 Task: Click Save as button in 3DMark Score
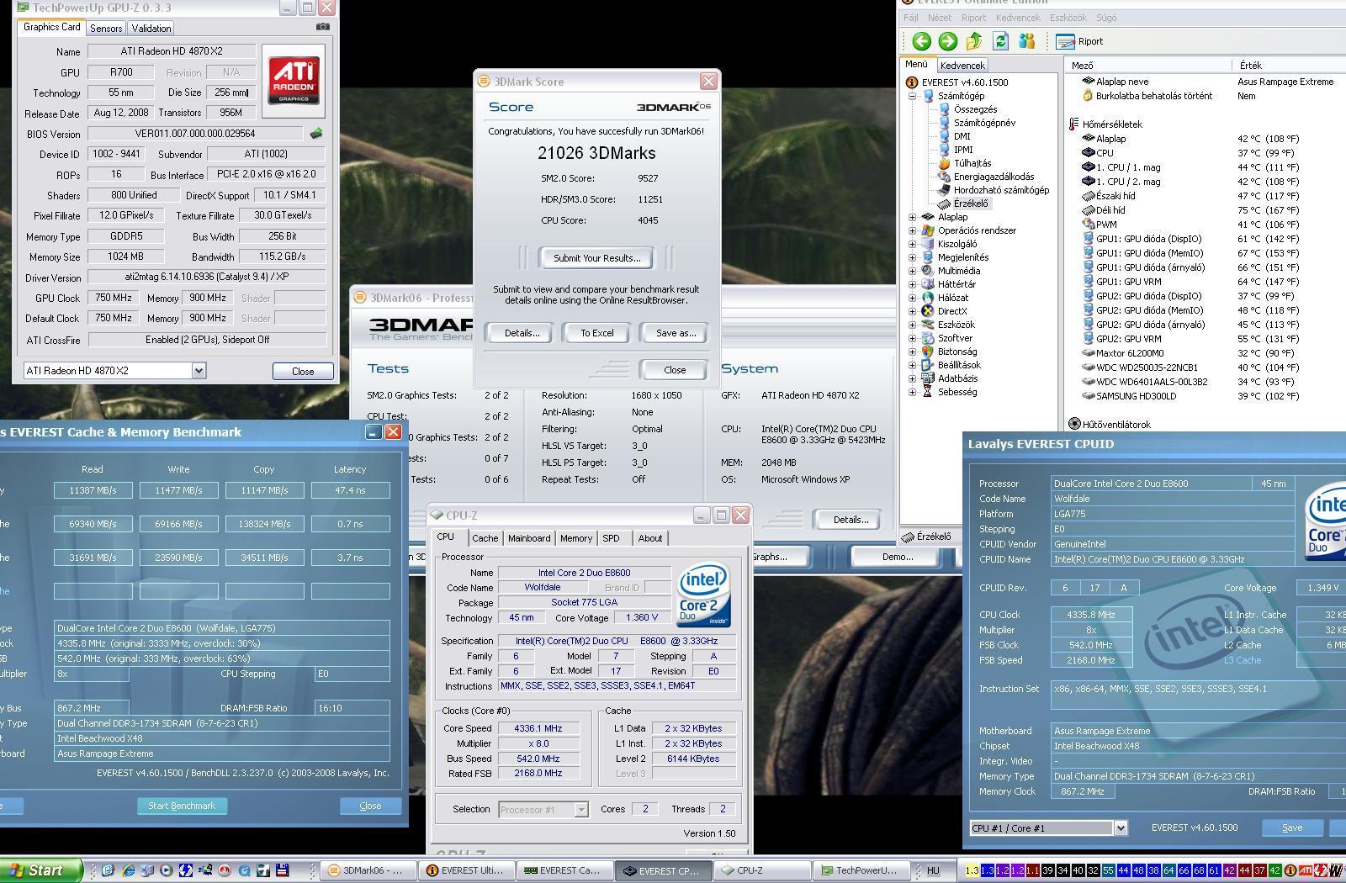tap(676, 333)
